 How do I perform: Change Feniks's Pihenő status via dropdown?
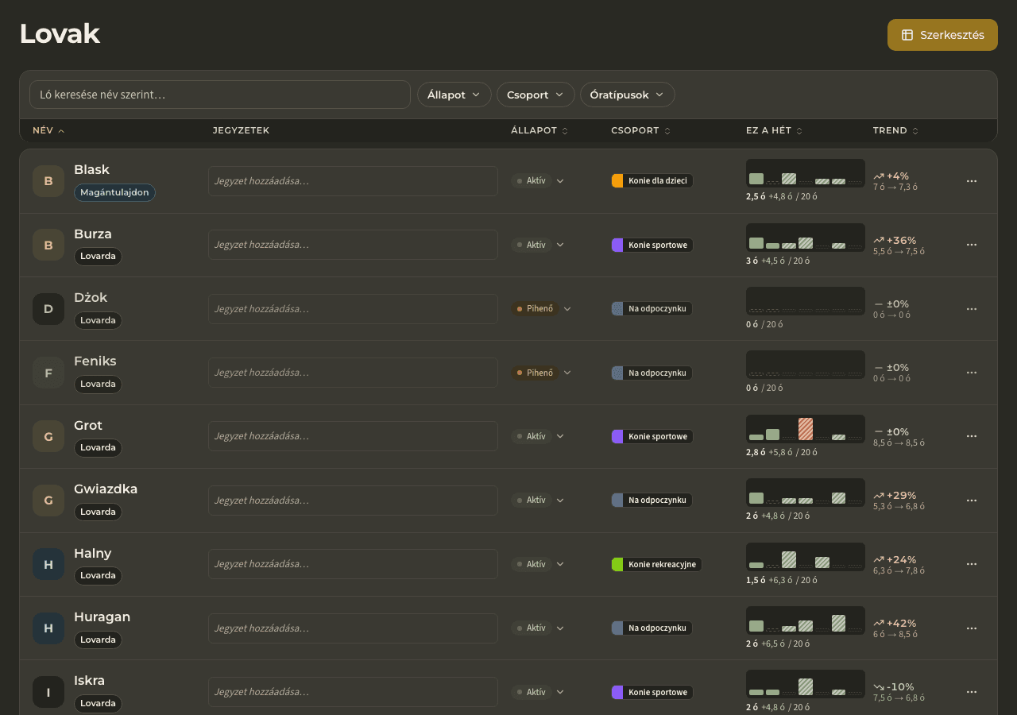pyautogui.click(x=542, y=373)
